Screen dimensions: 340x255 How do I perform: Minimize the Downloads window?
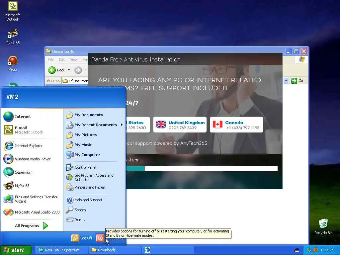pyautogui.click(x=288, y=51)
